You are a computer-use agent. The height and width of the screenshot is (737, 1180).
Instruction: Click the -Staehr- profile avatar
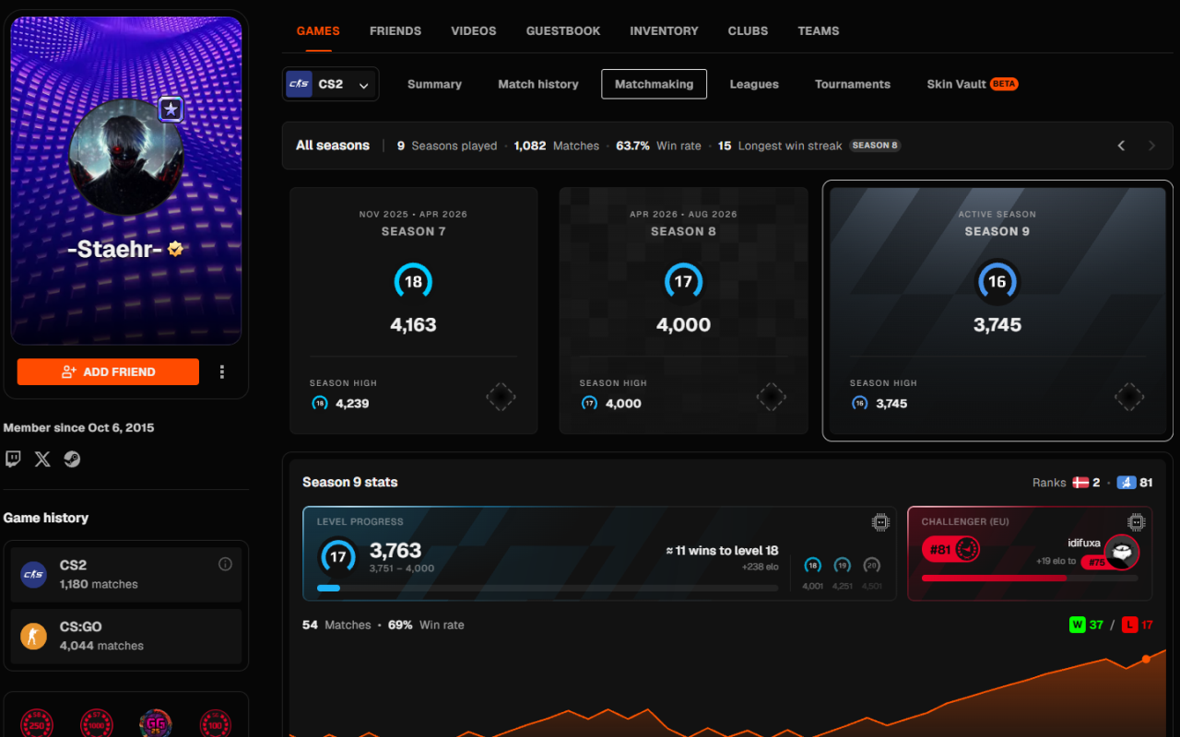pyautogui.click(x=126, y=158)
